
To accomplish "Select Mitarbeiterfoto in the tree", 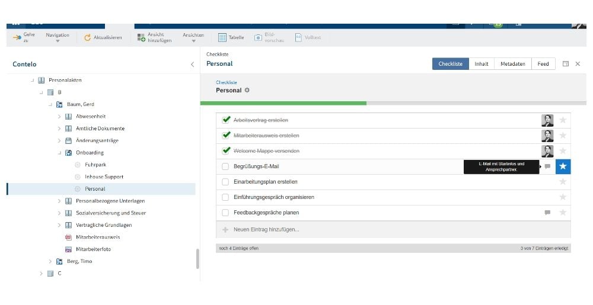I will (x=93, y=249).
